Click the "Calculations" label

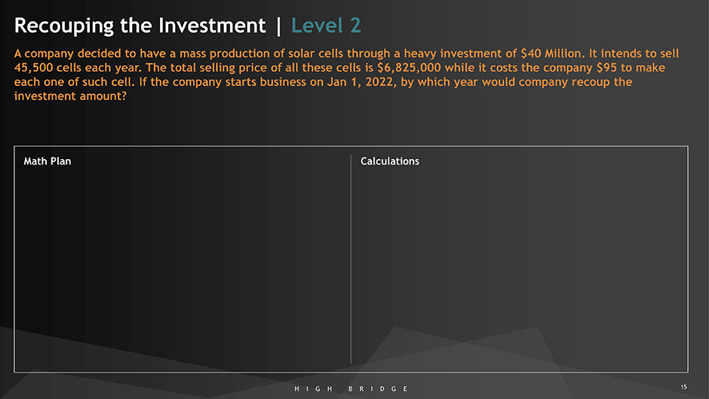(390, 161)
